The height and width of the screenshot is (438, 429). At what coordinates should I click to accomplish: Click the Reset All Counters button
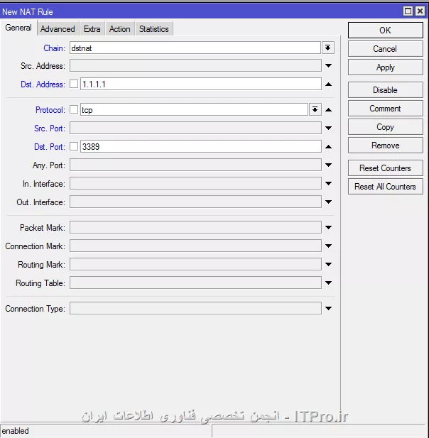[x=385, y=187]
